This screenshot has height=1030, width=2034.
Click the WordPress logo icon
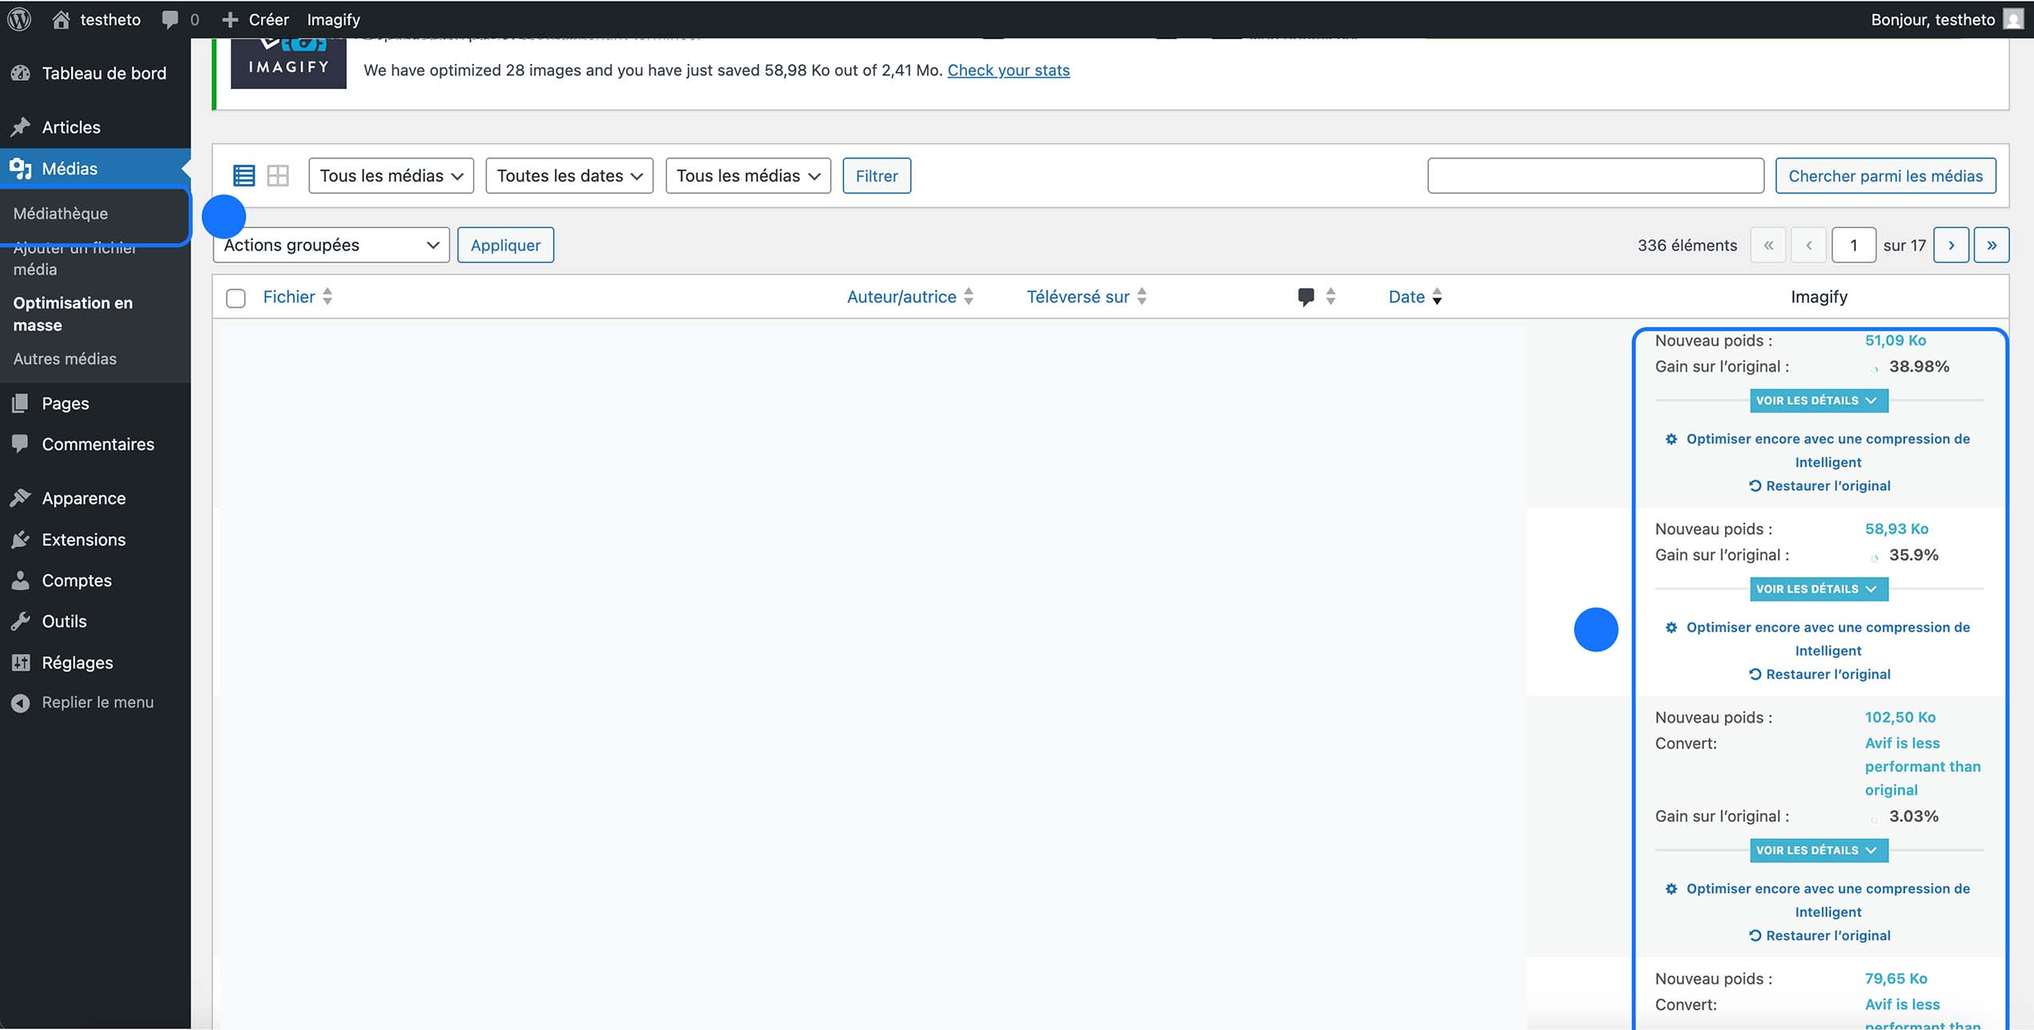(19, 19)
